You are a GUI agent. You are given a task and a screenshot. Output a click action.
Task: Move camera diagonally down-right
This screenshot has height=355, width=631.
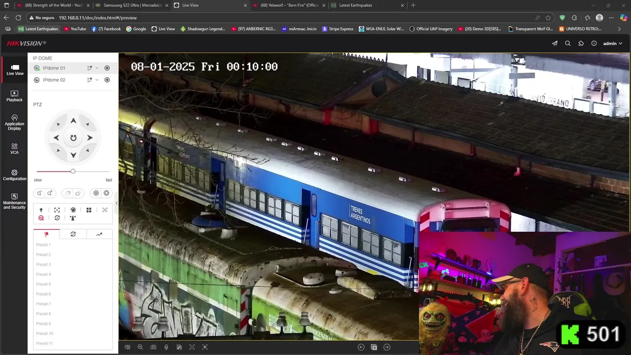[87, 150]
